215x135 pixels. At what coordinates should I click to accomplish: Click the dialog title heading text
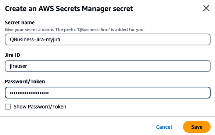pyautogui.click(x=69, y=9)
